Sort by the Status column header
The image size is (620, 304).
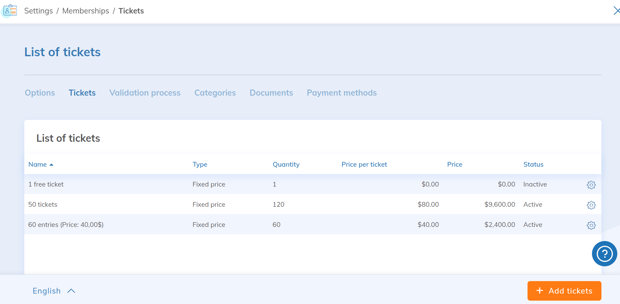(533, 164)
